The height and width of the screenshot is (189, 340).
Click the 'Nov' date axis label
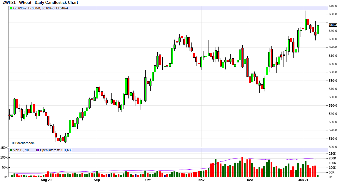[201, 180]
